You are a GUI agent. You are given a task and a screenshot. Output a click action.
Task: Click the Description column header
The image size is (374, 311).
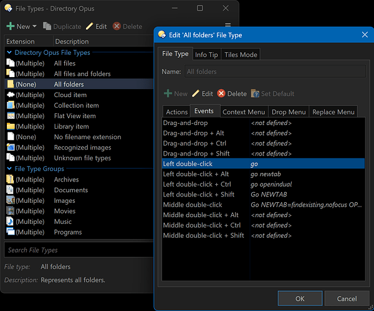click(x=103, y=42)
